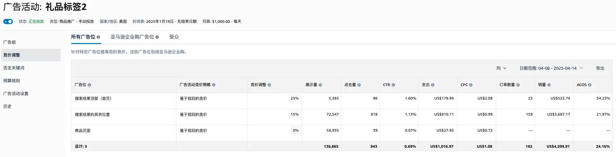Image resolution: width=616 pixels, height=157 pixels.
Task: Open 广告活动设置 from the sidebar
Action: (16, 93)
